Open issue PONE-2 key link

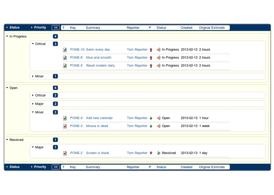tap(76, 153)
